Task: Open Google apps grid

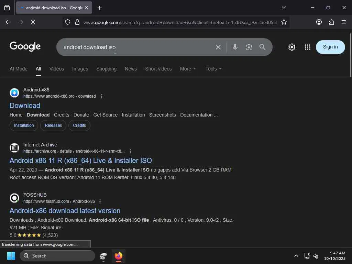Action: tap(307, 47)
